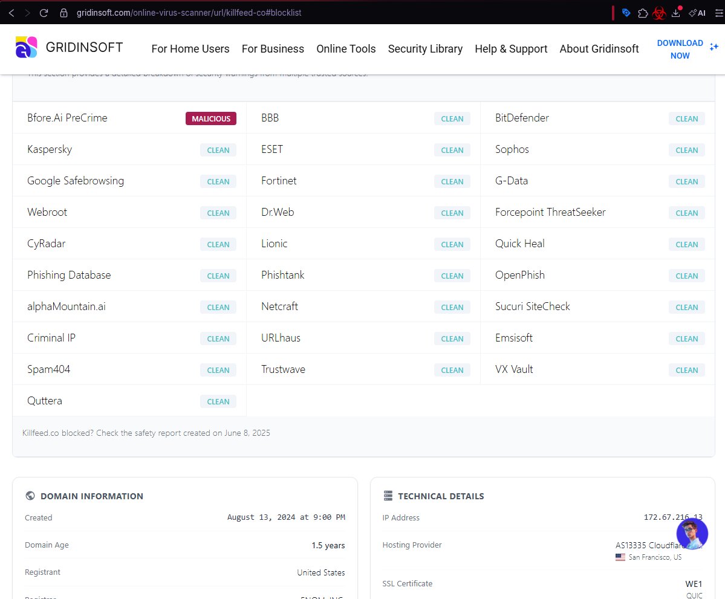
Task: Select the URLhaus label
Action: tap(281, 338)
